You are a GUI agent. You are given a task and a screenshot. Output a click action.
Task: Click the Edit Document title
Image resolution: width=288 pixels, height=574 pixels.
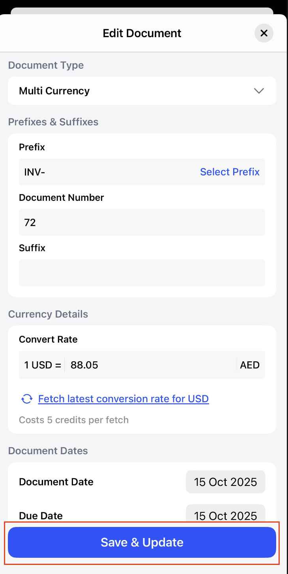[x=142, y=33]
